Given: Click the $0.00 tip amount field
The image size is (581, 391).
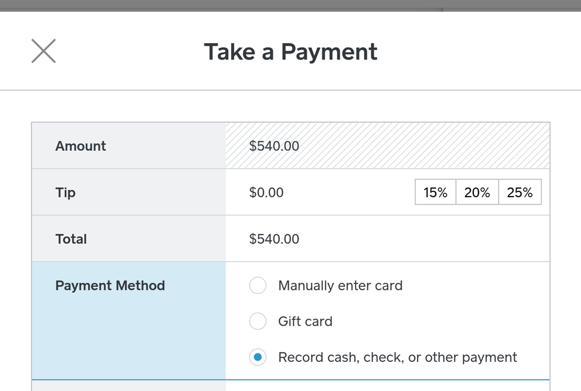Looking at the screenshot, I should 267,193.
